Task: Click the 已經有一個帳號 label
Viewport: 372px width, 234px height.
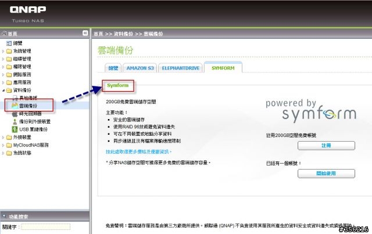Action: [x=284, y=163]
